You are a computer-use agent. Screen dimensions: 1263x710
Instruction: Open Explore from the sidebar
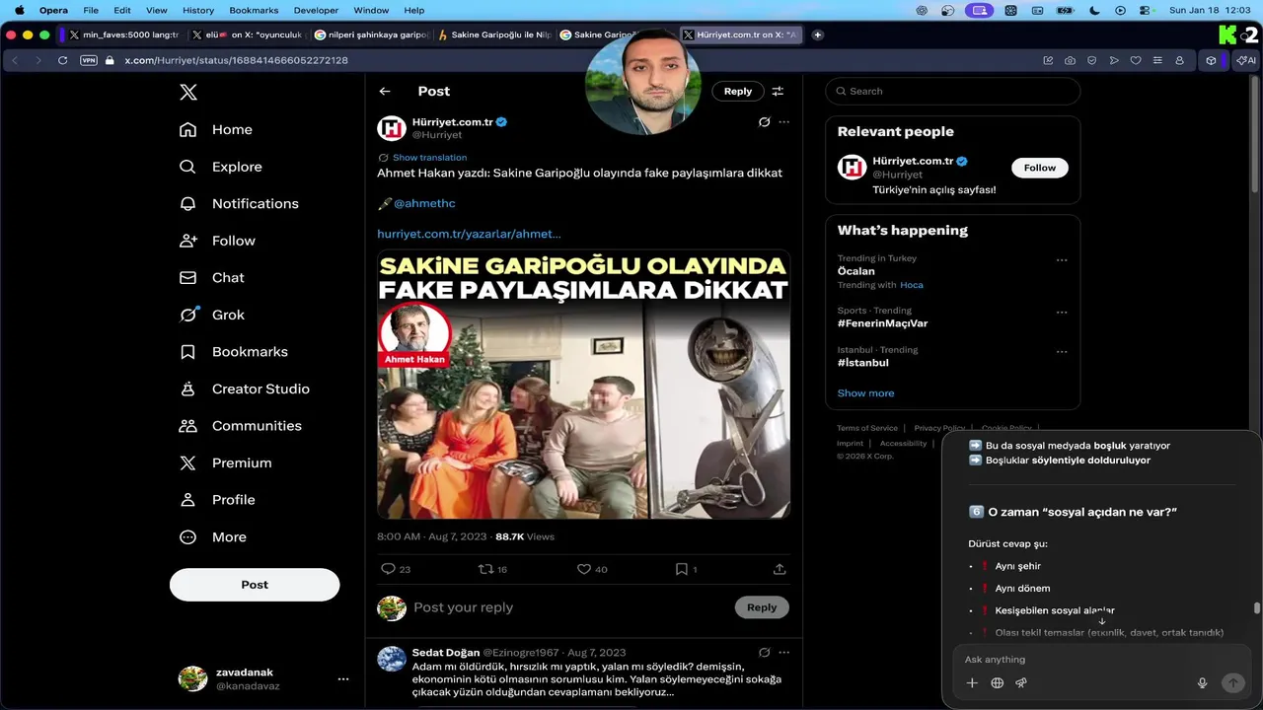(220, 167)
